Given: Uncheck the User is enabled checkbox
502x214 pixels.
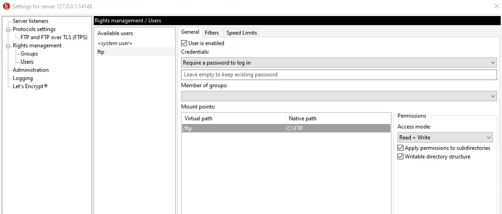Looking at the screenshot, I should (185, 43).
